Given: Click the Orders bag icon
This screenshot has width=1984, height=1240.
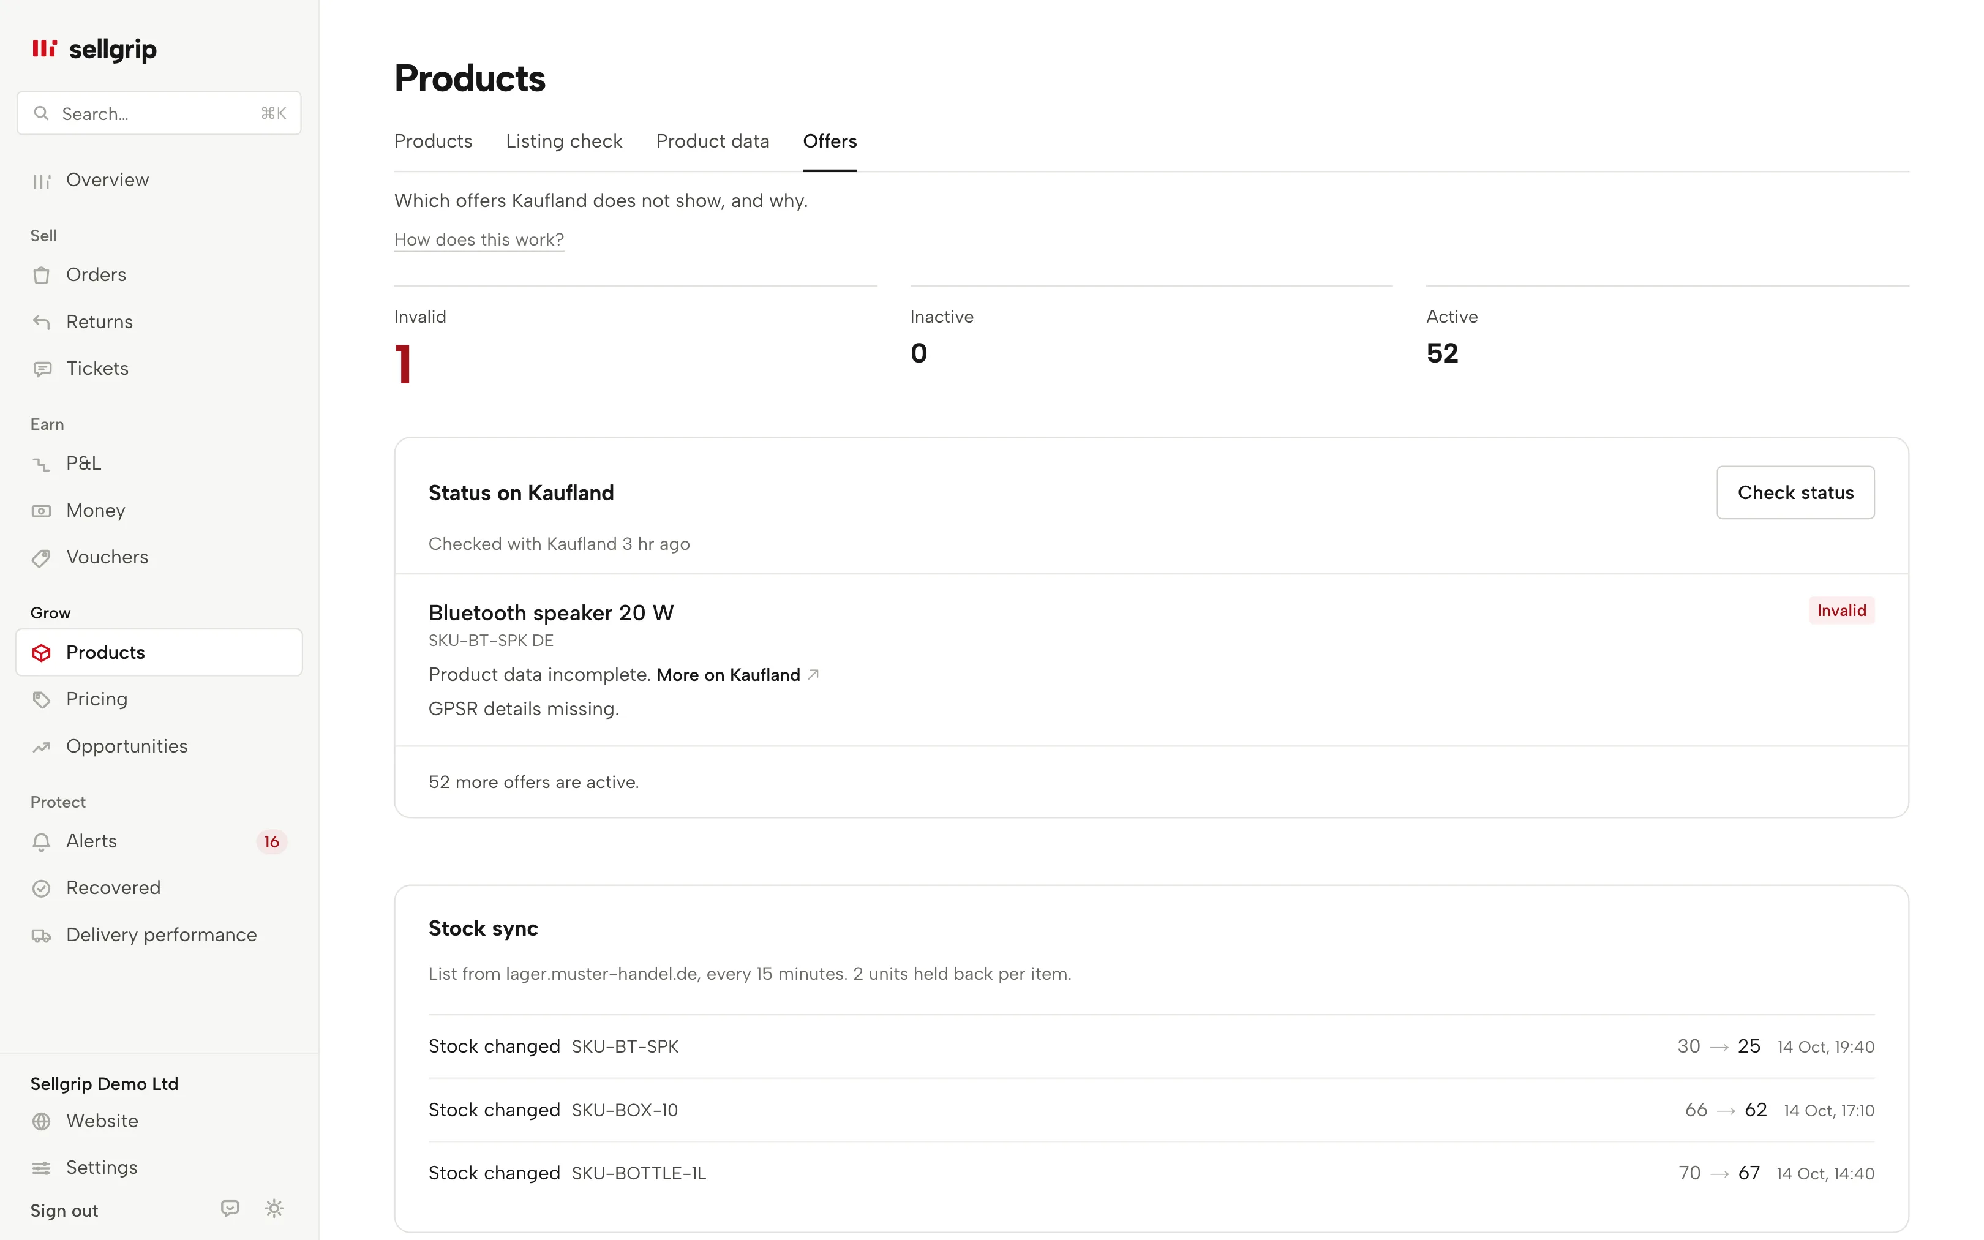Looking at the screenshot, I should coord(42,276).
